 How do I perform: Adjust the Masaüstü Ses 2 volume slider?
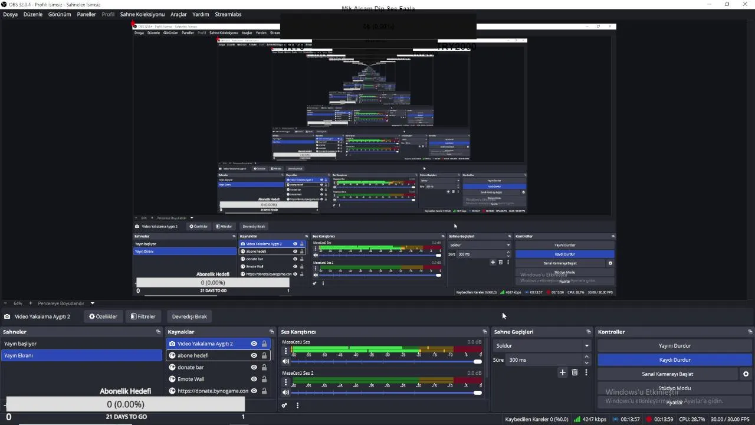click(x=388, y=393)
